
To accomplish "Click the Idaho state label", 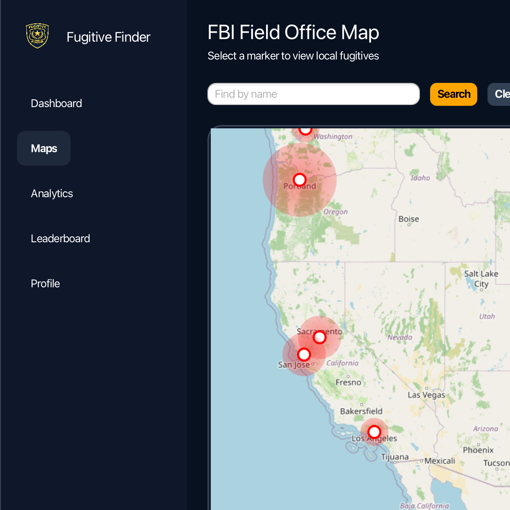I will [420, 178].
